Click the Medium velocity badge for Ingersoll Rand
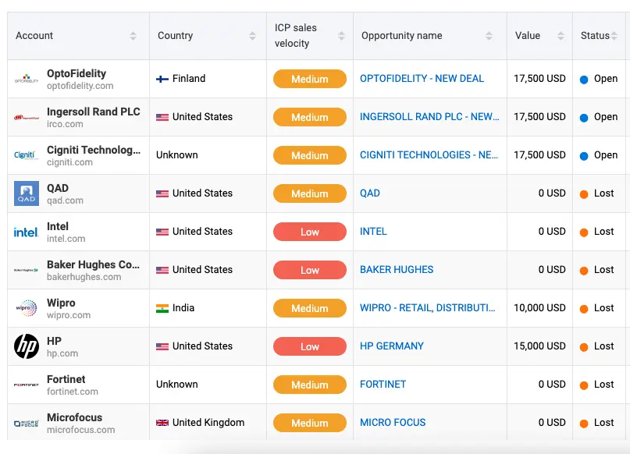Viewport: 630px width, 454px height. coord(310,117)
